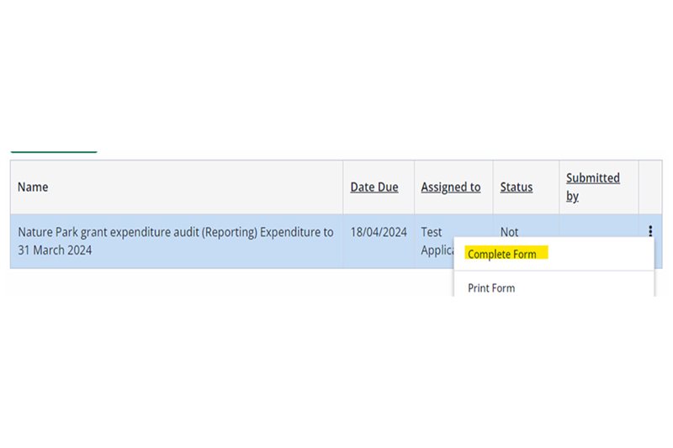
Task: Click the word 'Applica' under Test
Action: [x=437, y=250]
